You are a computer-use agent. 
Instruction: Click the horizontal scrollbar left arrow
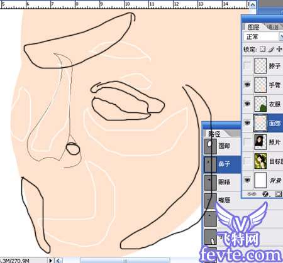(x=58, y=260)
